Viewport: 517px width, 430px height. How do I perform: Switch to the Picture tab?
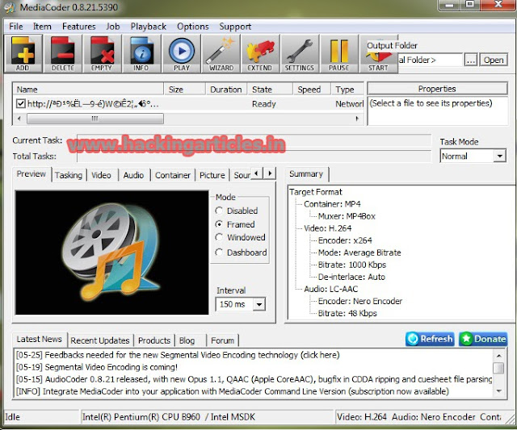212,175
